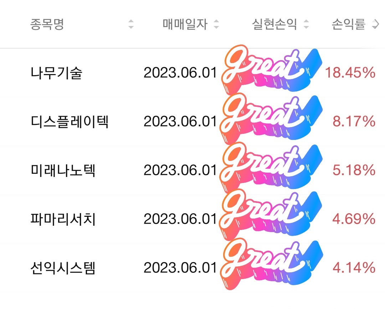The image size is (385, 309).
Task: Click the 매매일자 column header
Action: [x=185, y=24]
